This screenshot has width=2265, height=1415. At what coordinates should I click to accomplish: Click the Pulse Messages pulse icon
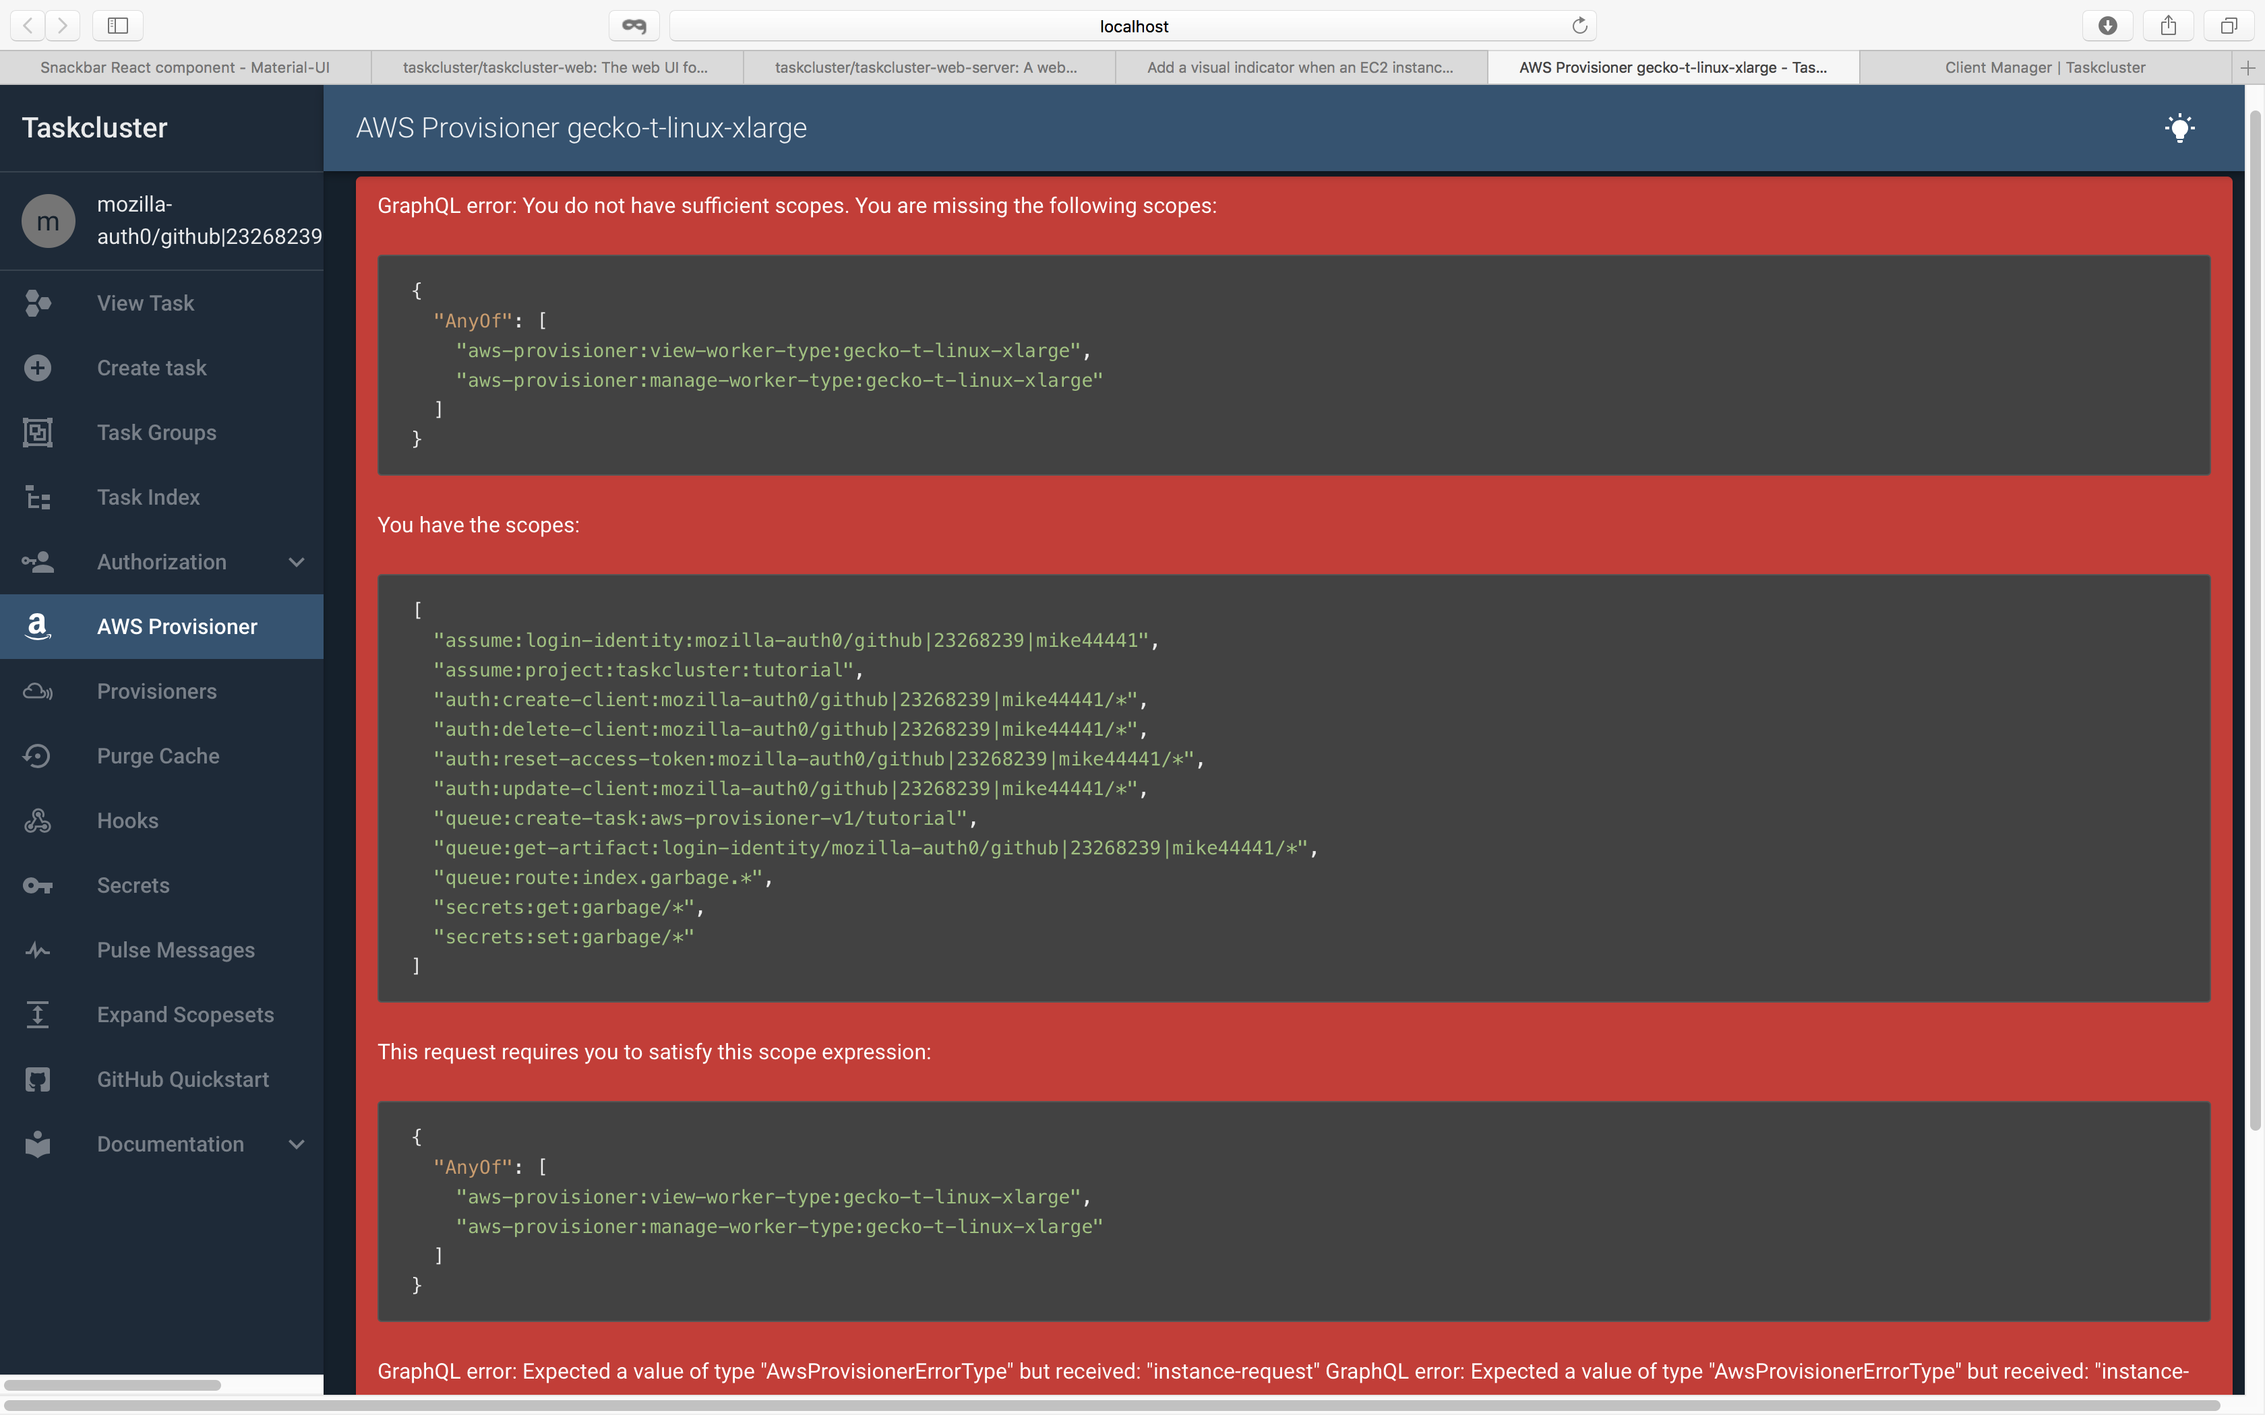point(38,950)
